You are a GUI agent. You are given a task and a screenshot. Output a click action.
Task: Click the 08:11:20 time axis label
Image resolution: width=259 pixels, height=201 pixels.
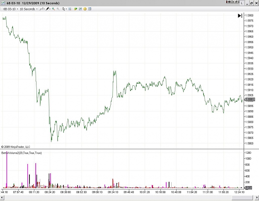coord(34,192)
